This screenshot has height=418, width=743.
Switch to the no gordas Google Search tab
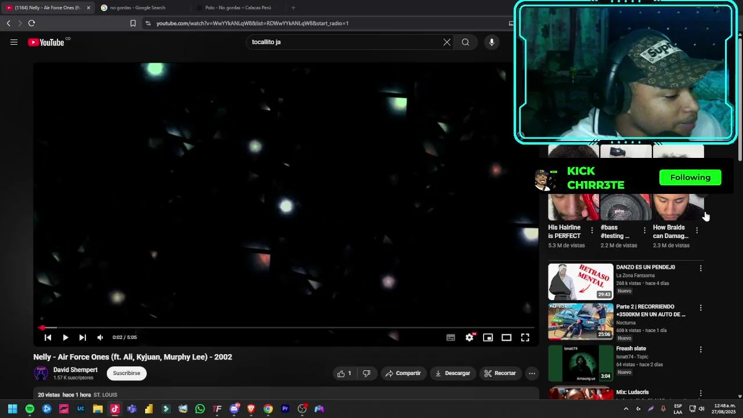tap(138, 8)
